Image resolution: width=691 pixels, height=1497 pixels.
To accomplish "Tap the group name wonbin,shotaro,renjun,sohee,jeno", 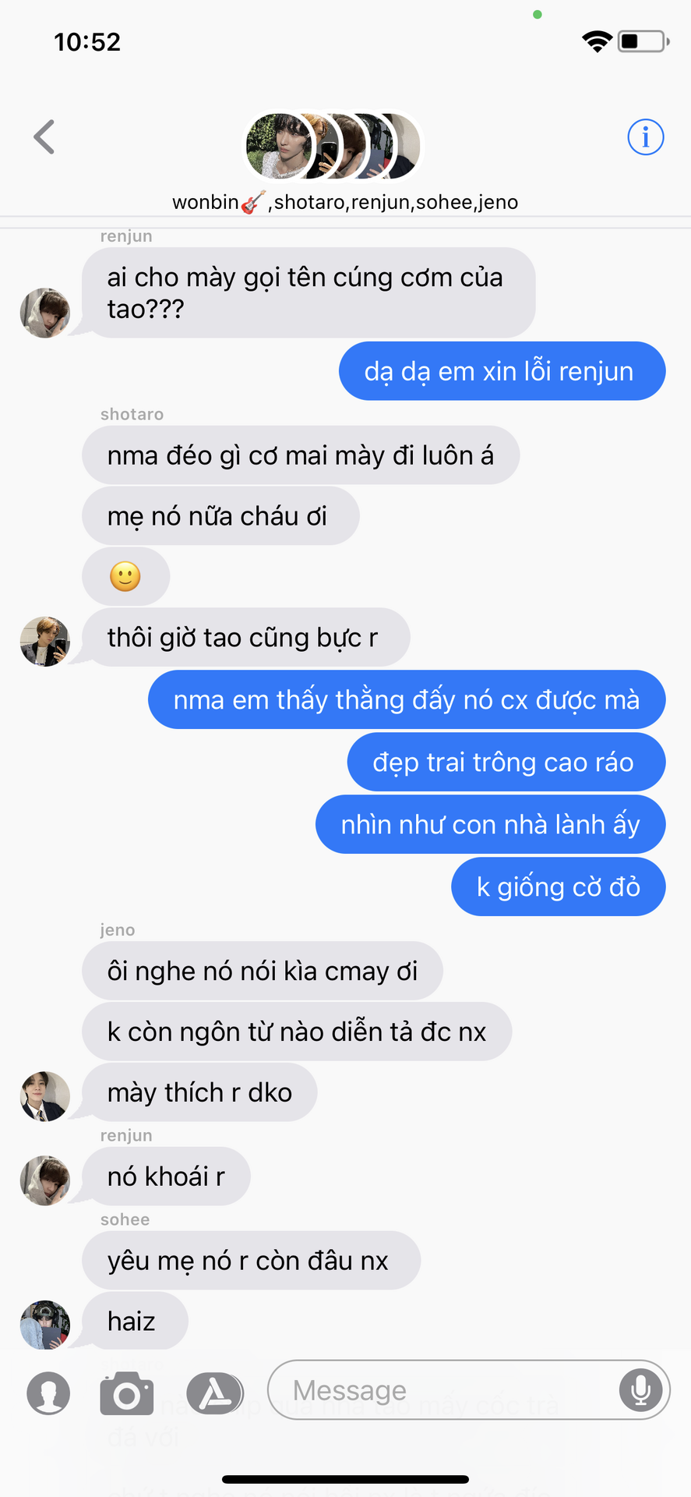I will pyautogui.click(x=345, y=202).
